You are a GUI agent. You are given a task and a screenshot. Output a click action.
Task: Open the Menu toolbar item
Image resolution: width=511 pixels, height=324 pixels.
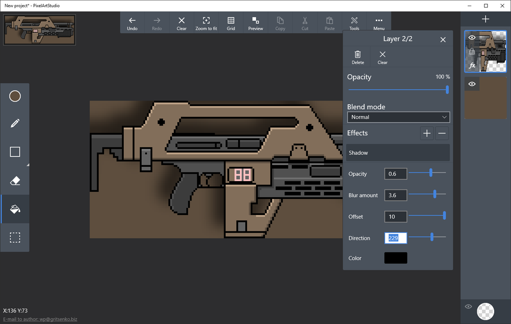click(x=379, y=22)
